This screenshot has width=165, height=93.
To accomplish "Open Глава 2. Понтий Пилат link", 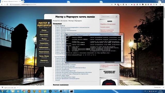I will (x=63, y=29).
